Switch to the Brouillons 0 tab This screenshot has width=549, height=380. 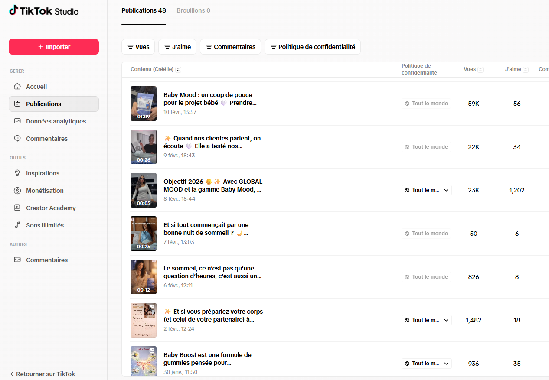click(x=193, y=10)
